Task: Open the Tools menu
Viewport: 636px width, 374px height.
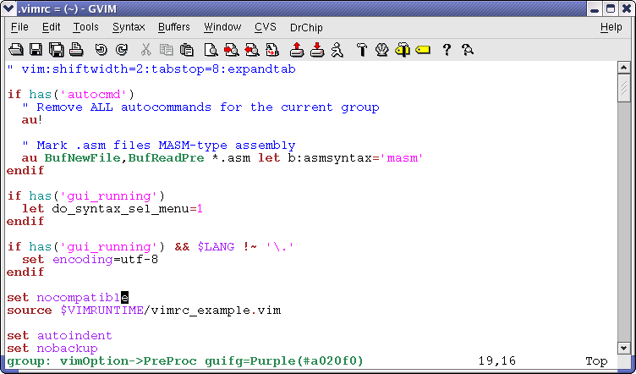Action: tap(85, 27)
